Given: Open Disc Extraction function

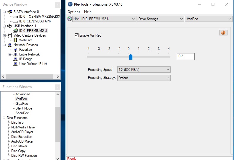Looking at the screenshot, I should 22,137.
